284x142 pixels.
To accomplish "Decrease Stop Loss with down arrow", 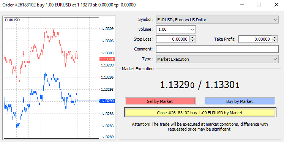I will [x=192, y=41].
